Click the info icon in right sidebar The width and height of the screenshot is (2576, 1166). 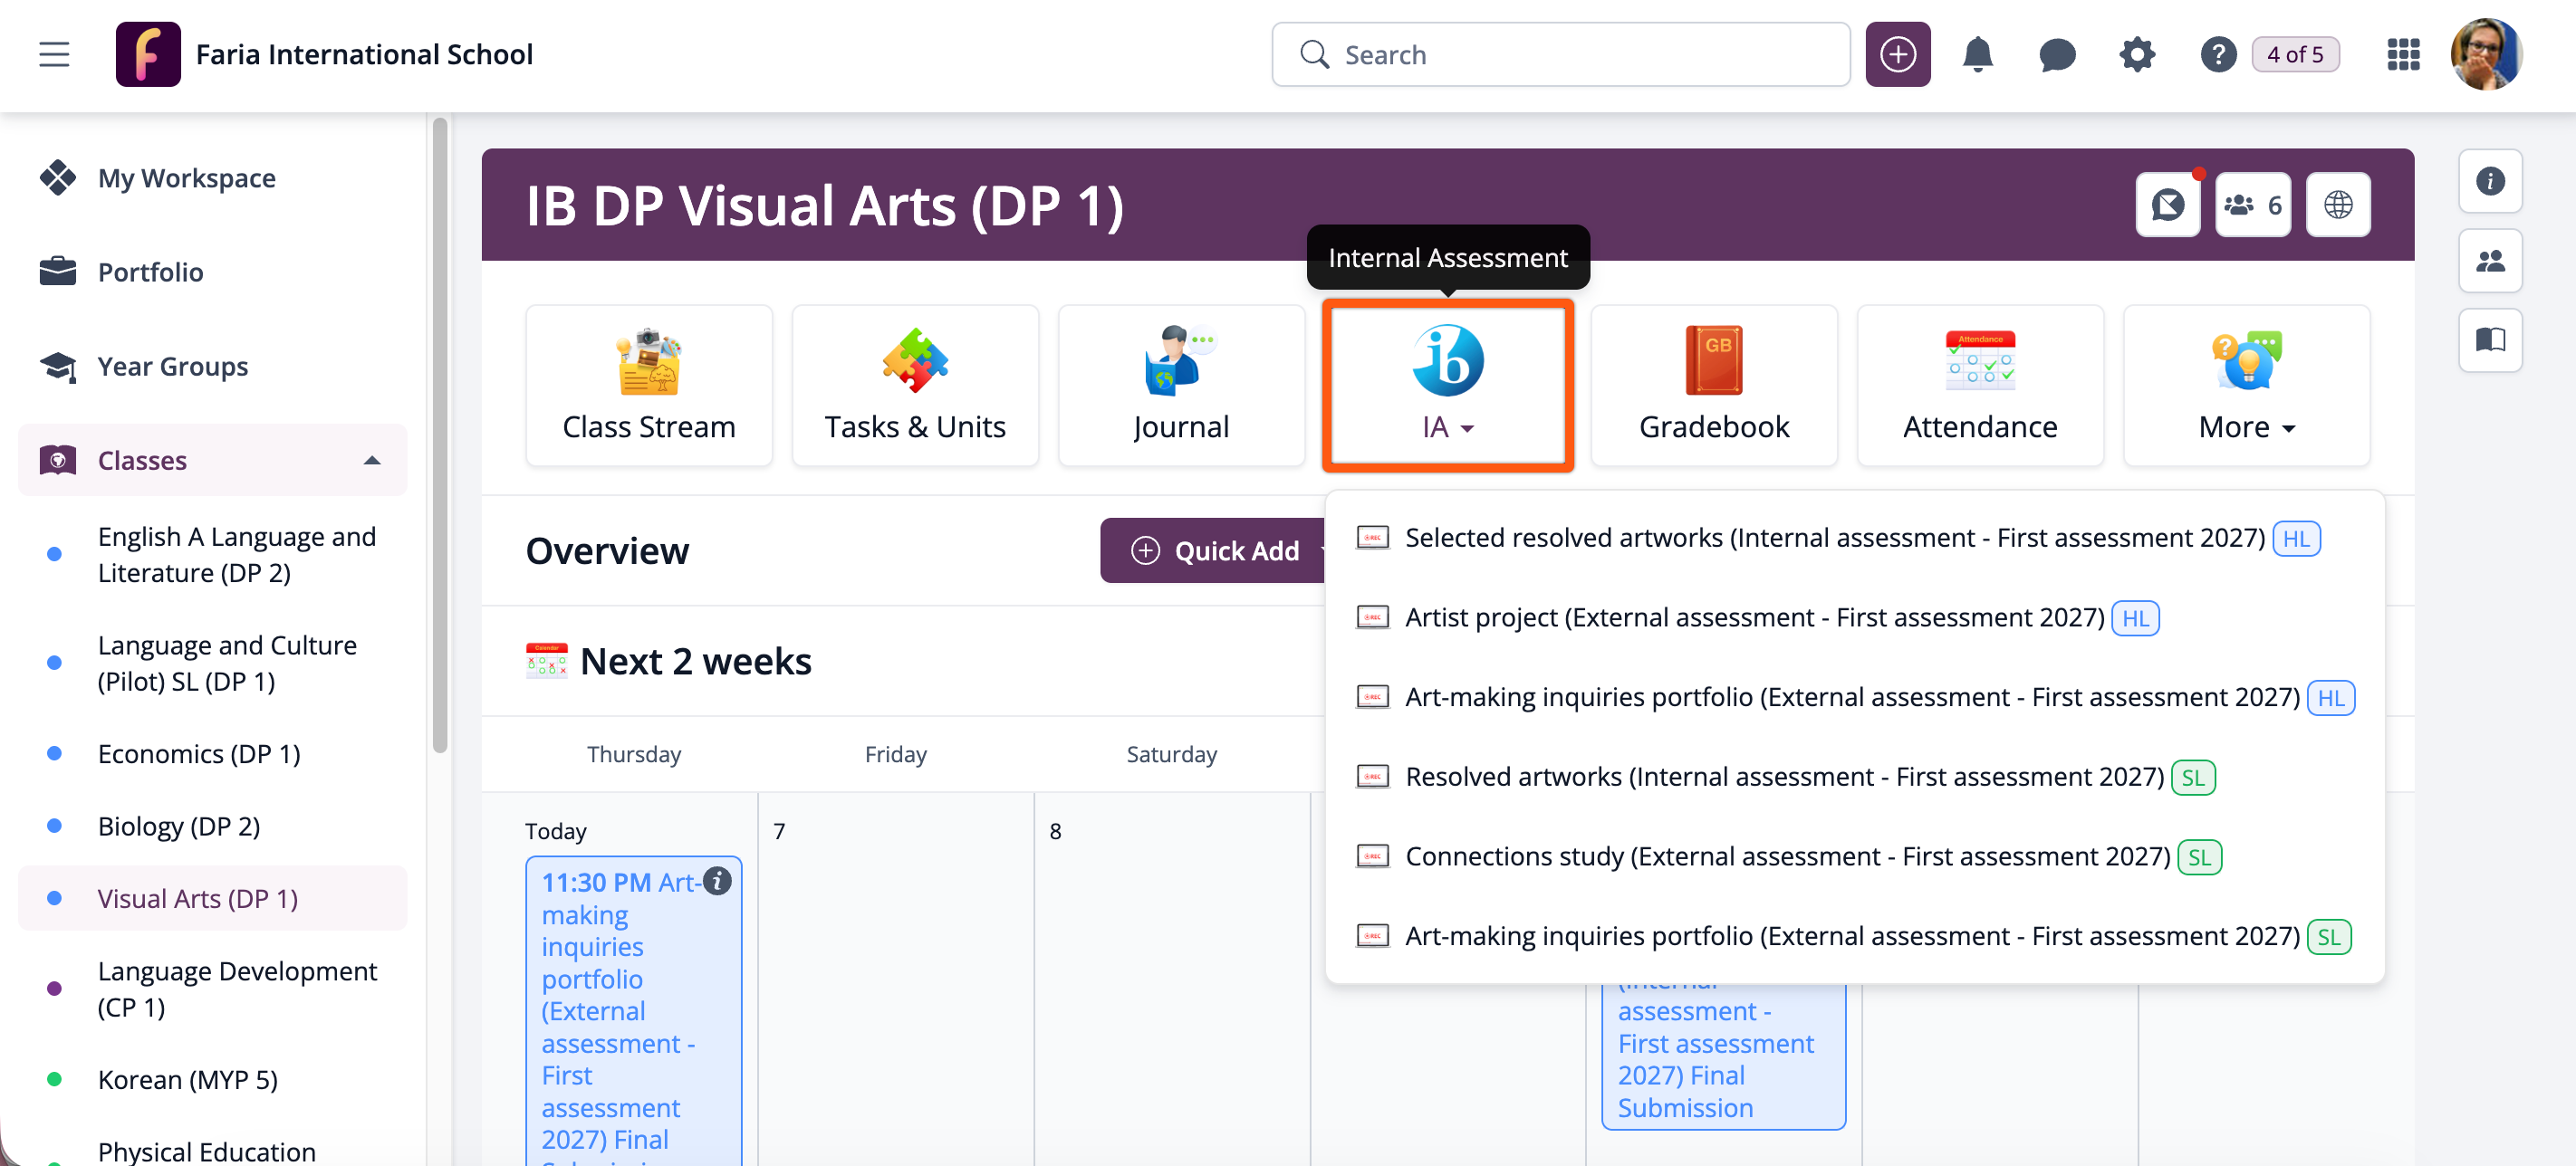tap(2490, 181)
